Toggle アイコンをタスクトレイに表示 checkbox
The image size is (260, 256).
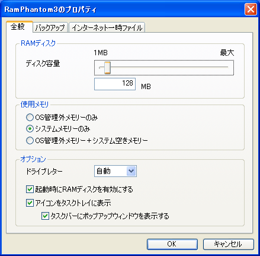point(30,203)
